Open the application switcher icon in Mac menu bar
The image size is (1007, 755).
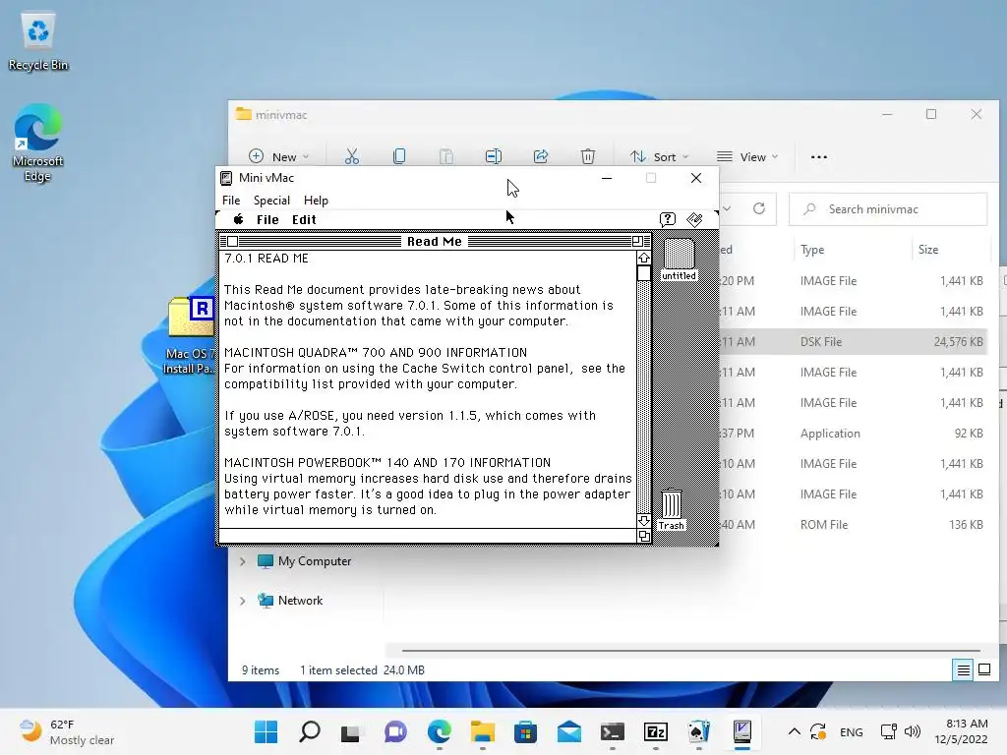pyautogui.click(x=695, y=219)
